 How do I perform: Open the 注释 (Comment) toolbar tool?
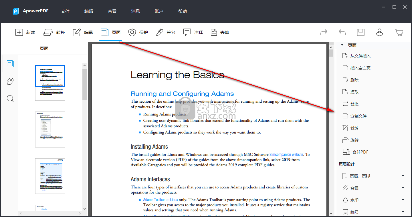click(193, 32)
